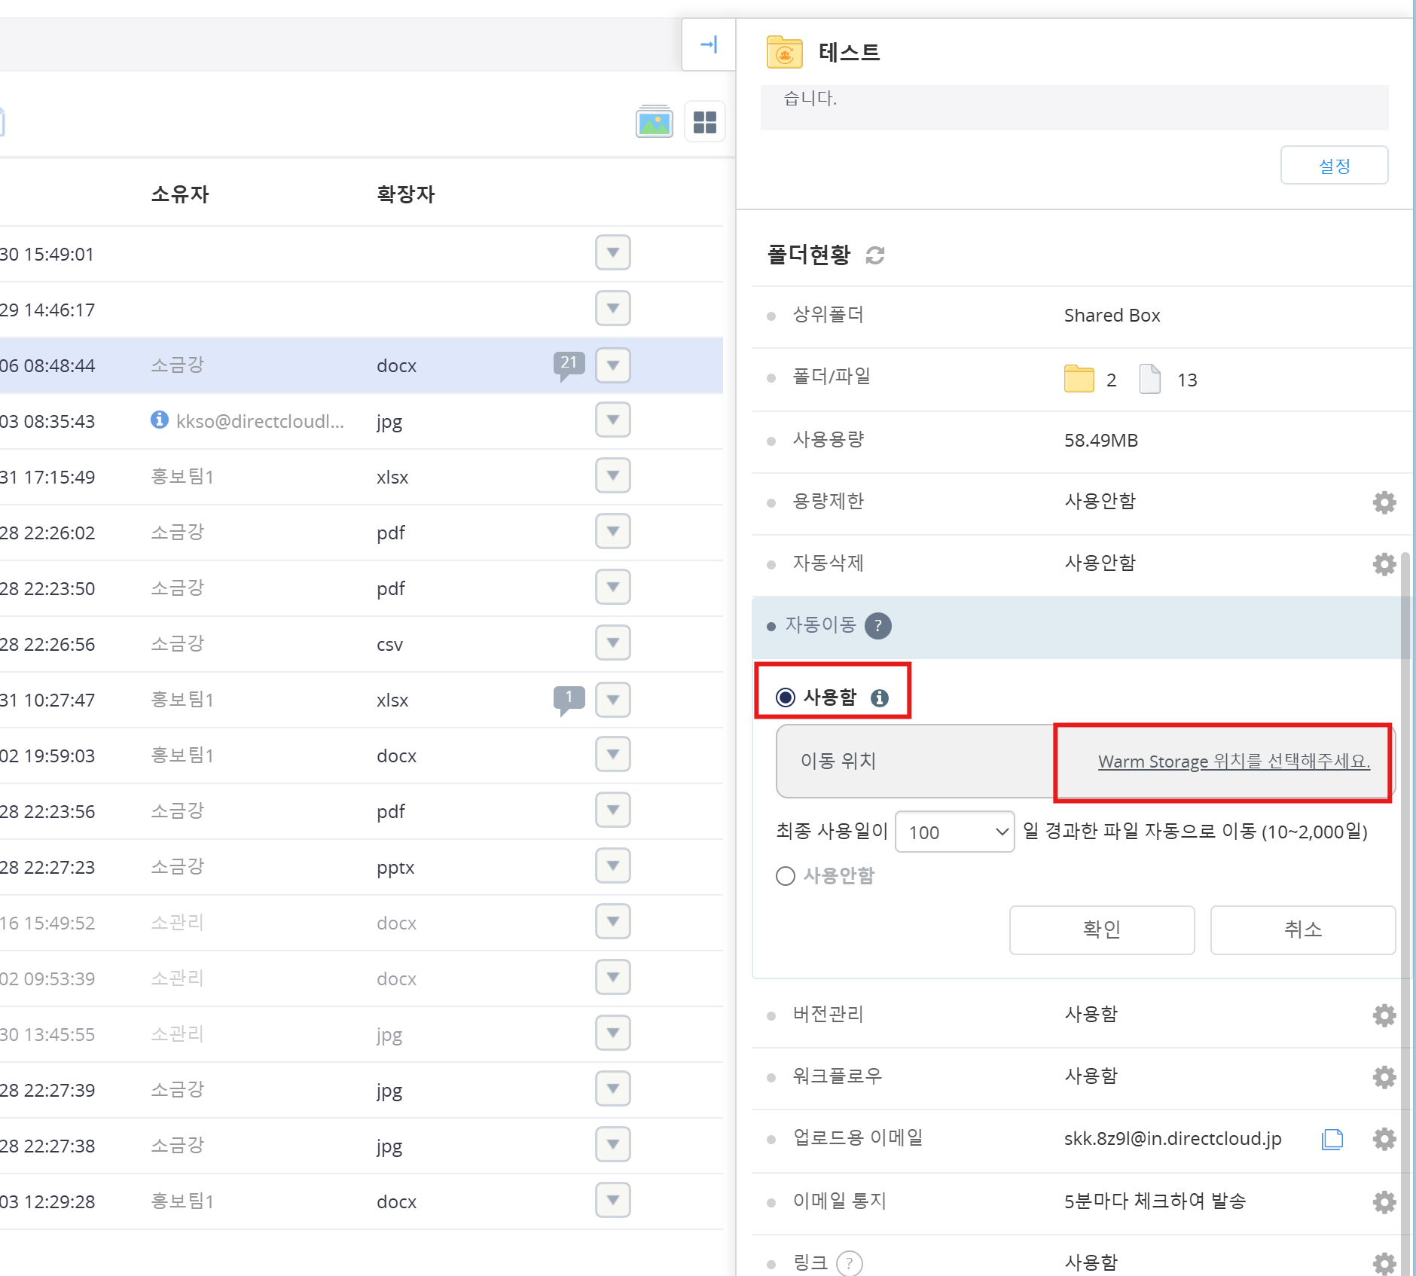Open the 21 comments bubble
The width and height of the screenshot is (1416, 1276).
569,365
